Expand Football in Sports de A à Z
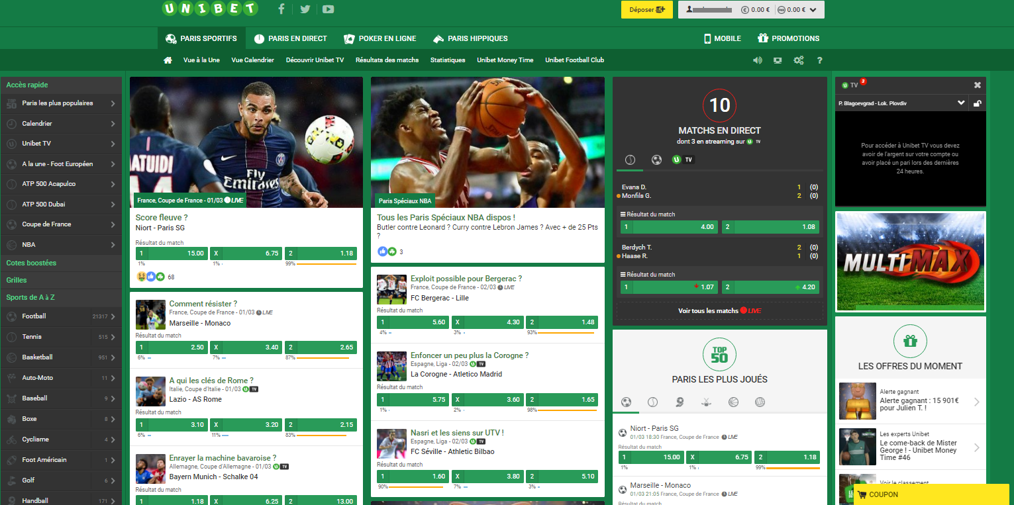The image size is (1014, 505). pyautogui.click(x=61, y=316)
